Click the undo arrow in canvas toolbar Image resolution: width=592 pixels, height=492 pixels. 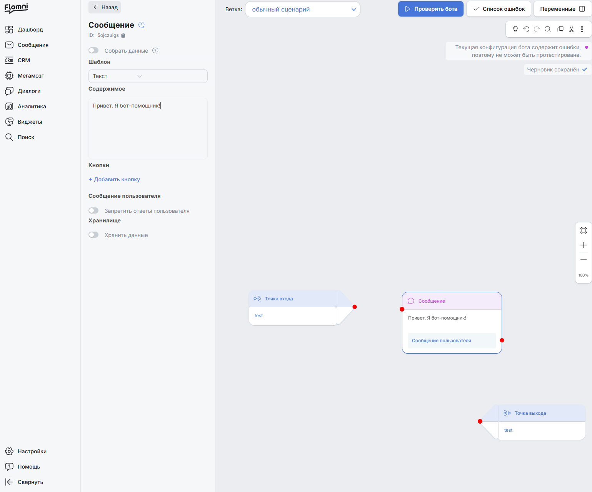(526, 29)
